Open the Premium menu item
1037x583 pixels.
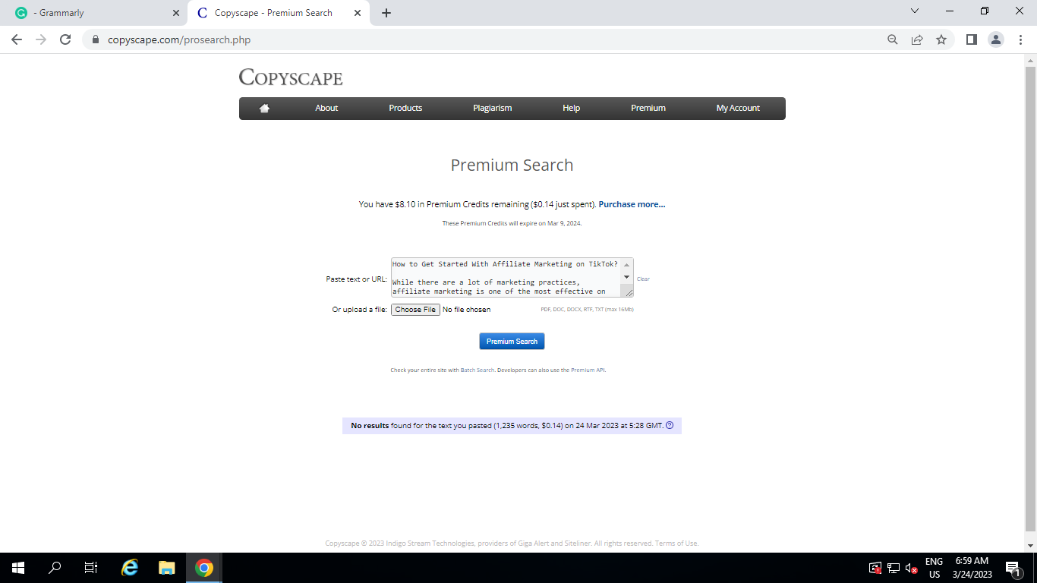coord(648,108)
